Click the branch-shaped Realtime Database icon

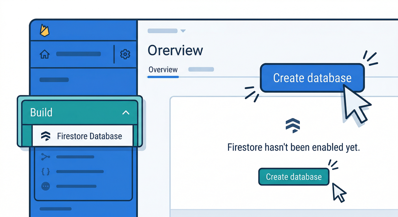point(46,157)
